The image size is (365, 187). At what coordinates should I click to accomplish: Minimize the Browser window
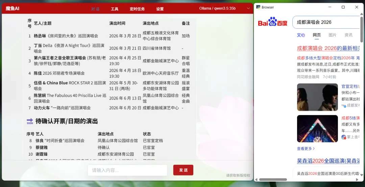(330, 7)
